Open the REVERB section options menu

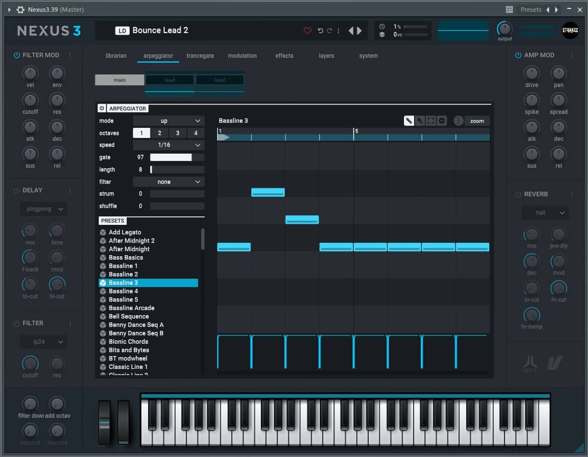[x=572, y=194]
